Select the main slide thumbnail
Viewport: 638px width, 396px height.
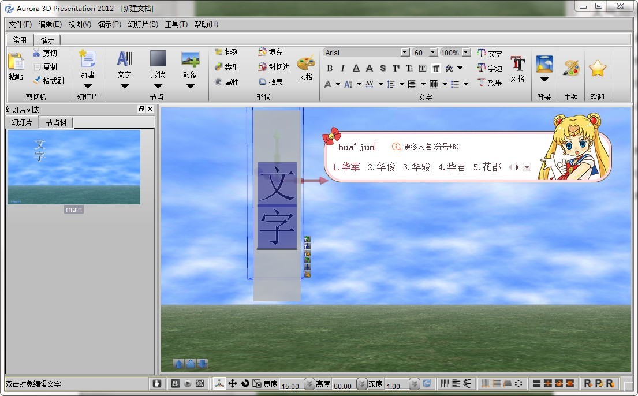[x=74, y=167]
